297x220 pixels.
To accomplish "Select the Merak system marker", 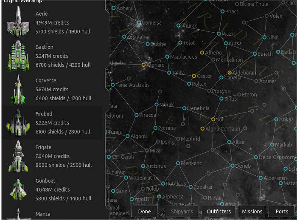I will coord(157,104).
